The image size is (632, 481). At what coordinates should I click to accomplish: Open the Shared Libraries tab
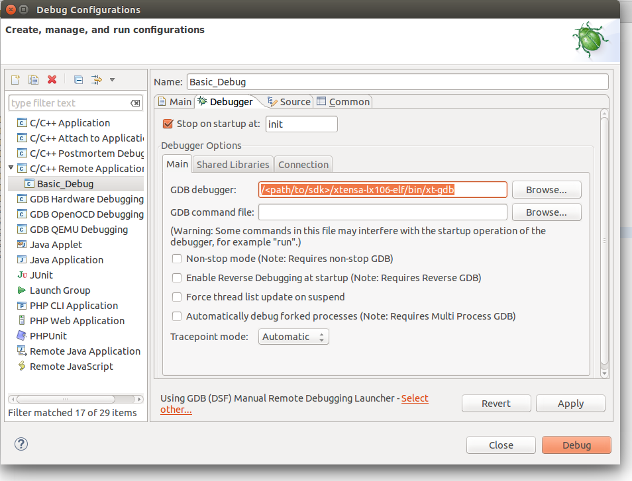click(233, 164)
